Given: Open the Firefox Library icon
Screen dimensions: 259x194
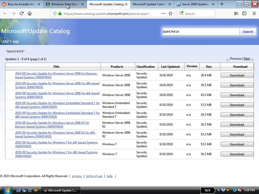Looking at the screenshot, I should pyautogui.click(x=236, y=14).
